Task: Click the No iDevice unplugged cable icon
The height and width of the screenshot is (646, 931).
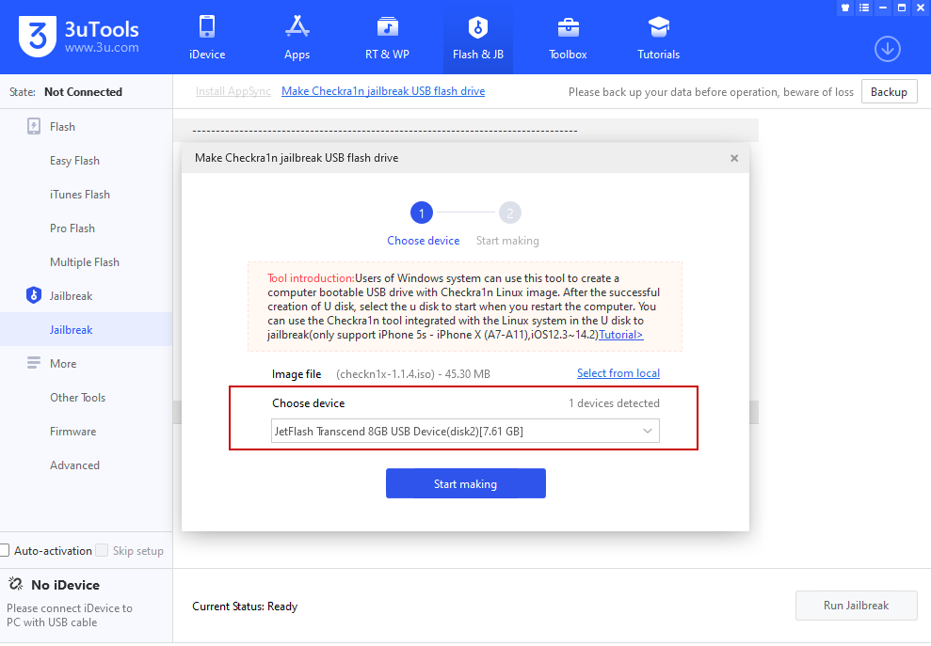Action: (16, 584)
